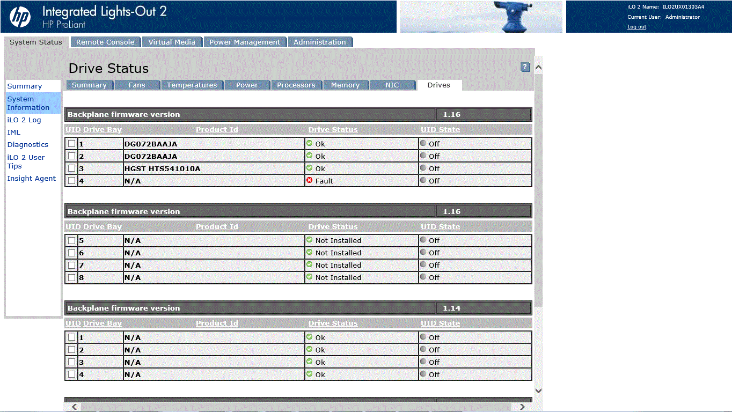Open the Administration tab

tap(320, 42)
